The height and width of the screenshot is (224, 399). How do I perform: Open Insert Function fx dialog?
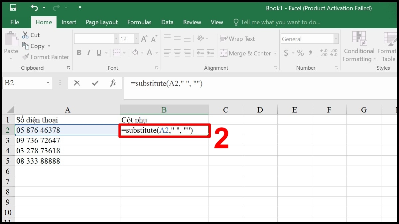[x=113, y=83]
